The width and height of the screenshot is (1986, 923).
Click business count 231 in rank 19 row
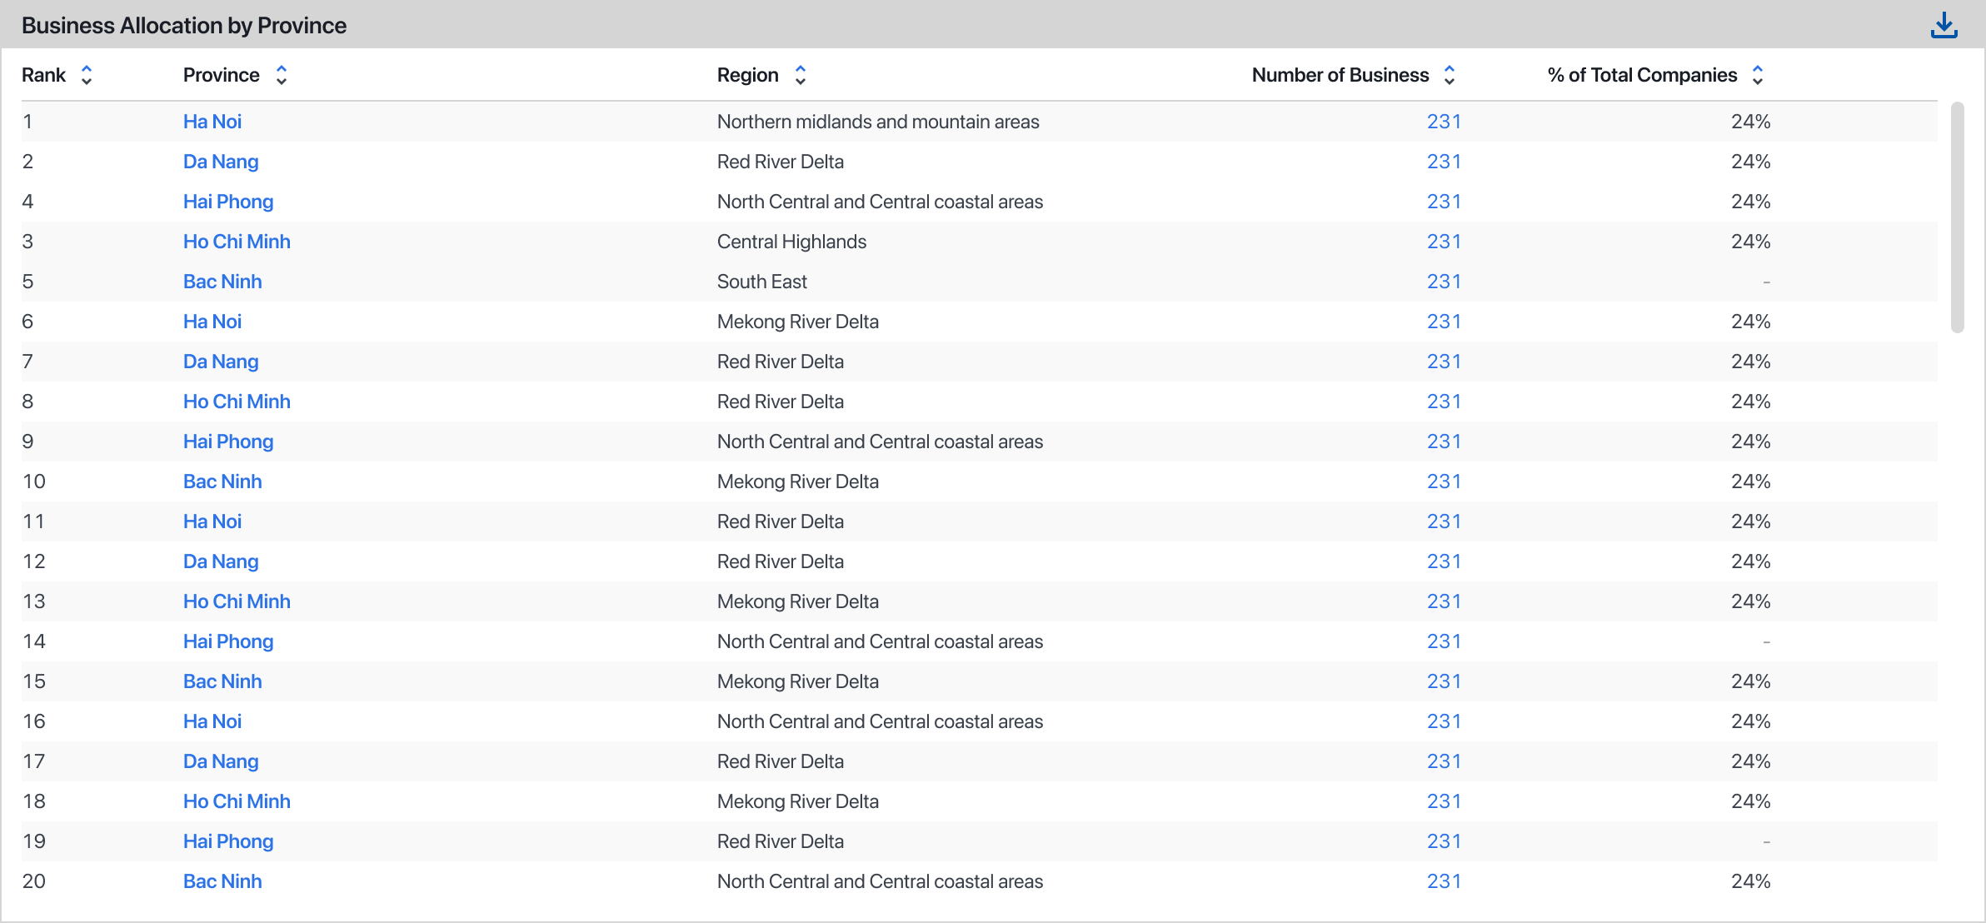[1444, 841]
